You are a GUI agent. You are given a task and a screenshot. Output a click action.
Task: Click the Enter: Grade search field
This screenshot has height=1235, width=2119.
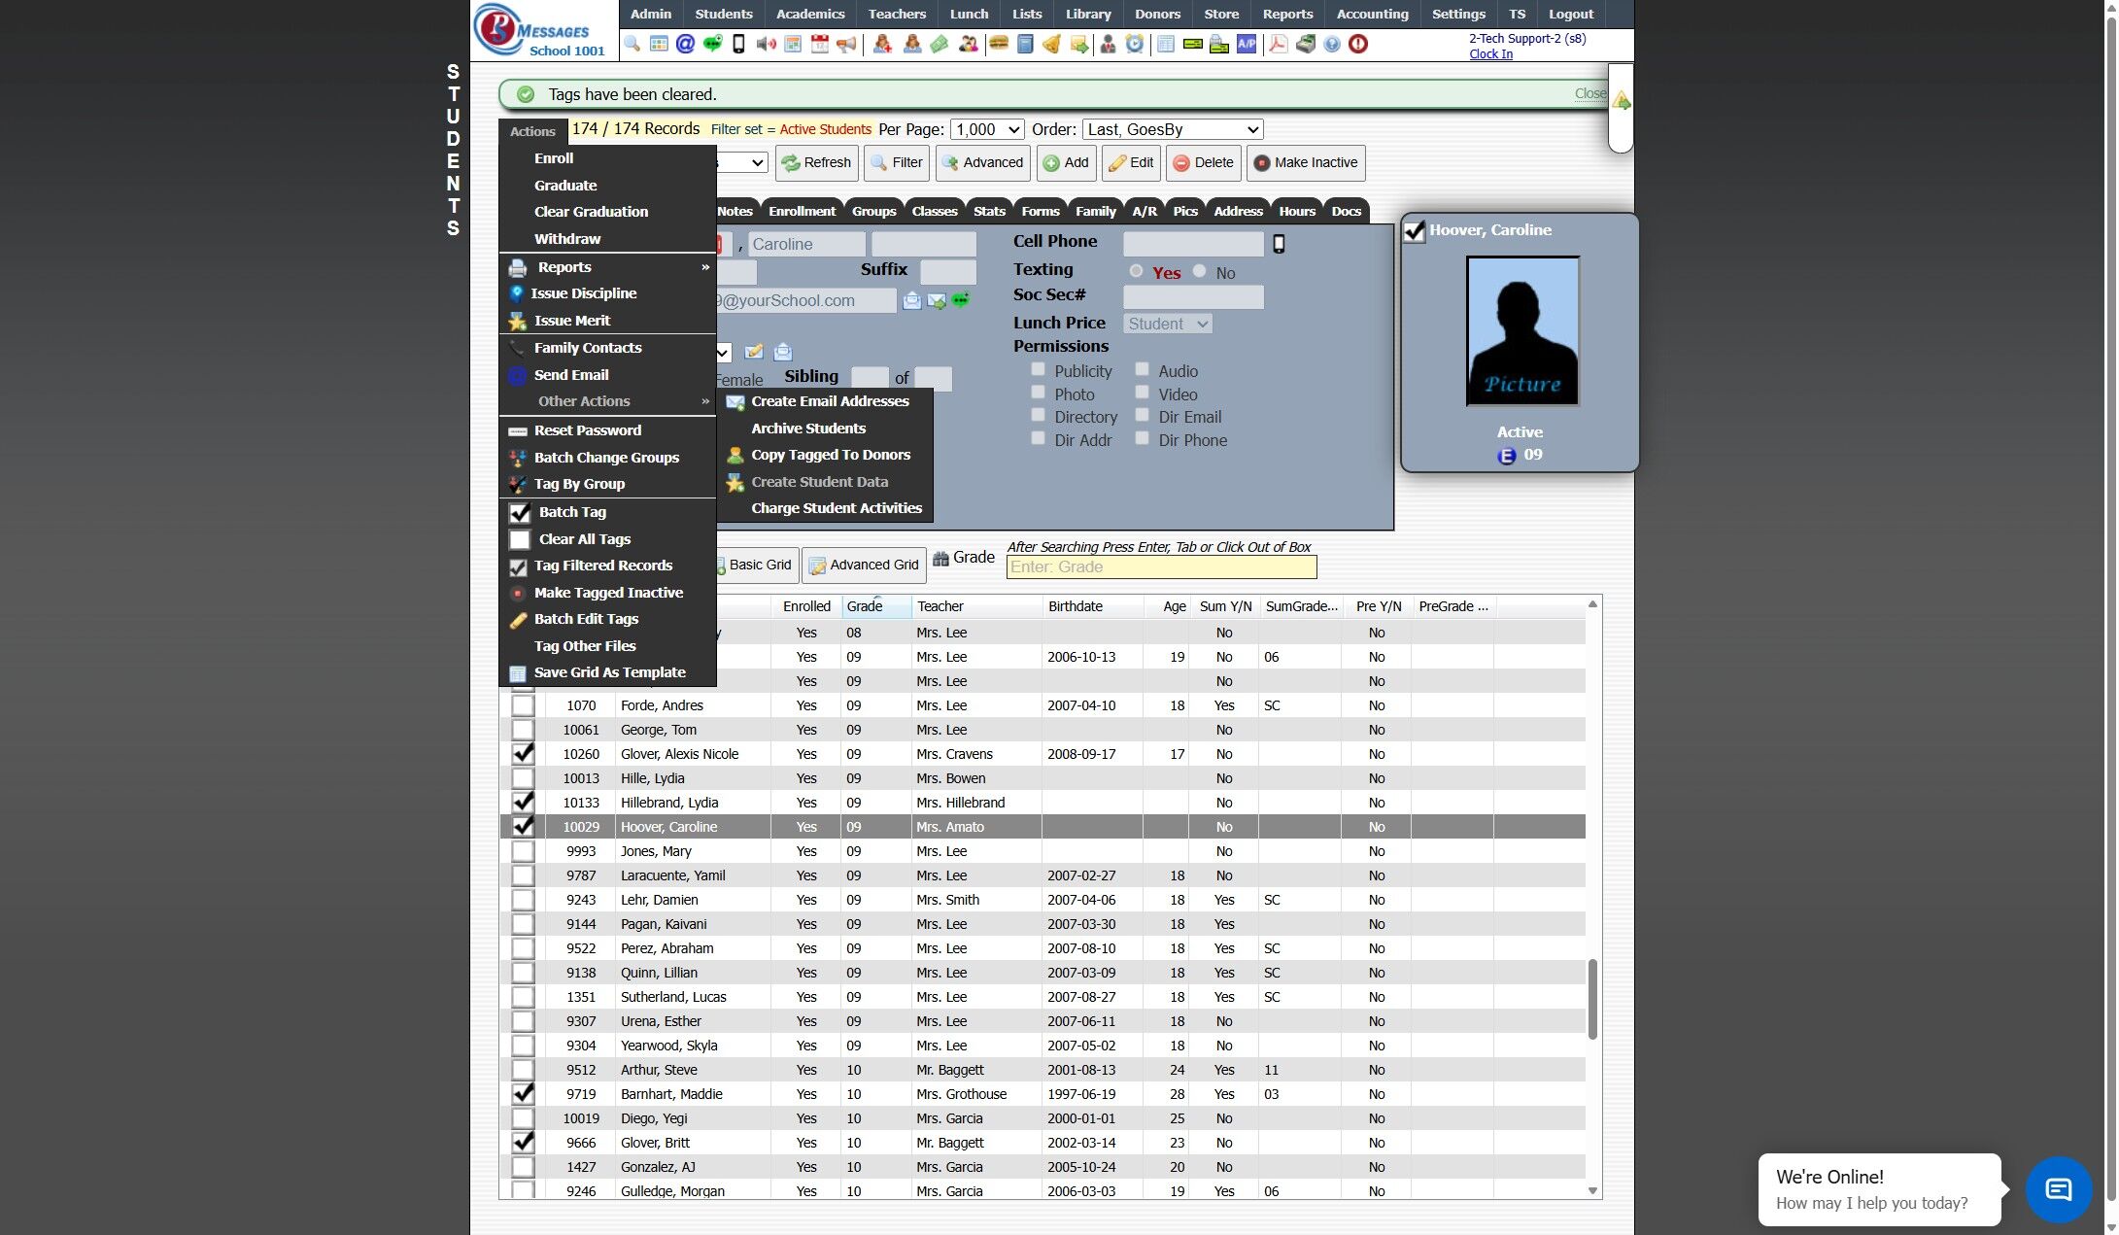[1161, 566]
